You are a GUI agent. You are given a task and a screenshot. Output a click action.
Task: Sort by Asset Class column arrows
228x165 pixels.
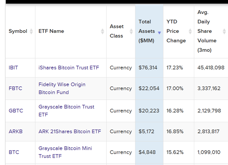pos(131,31)
